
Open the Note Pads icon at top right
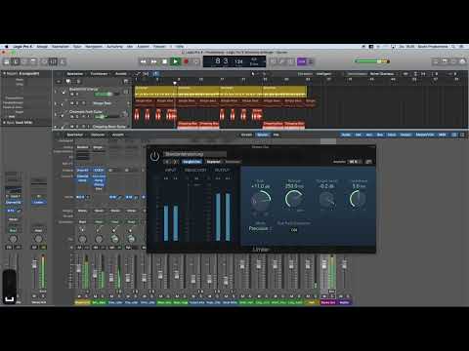click(x=445, y=61)
